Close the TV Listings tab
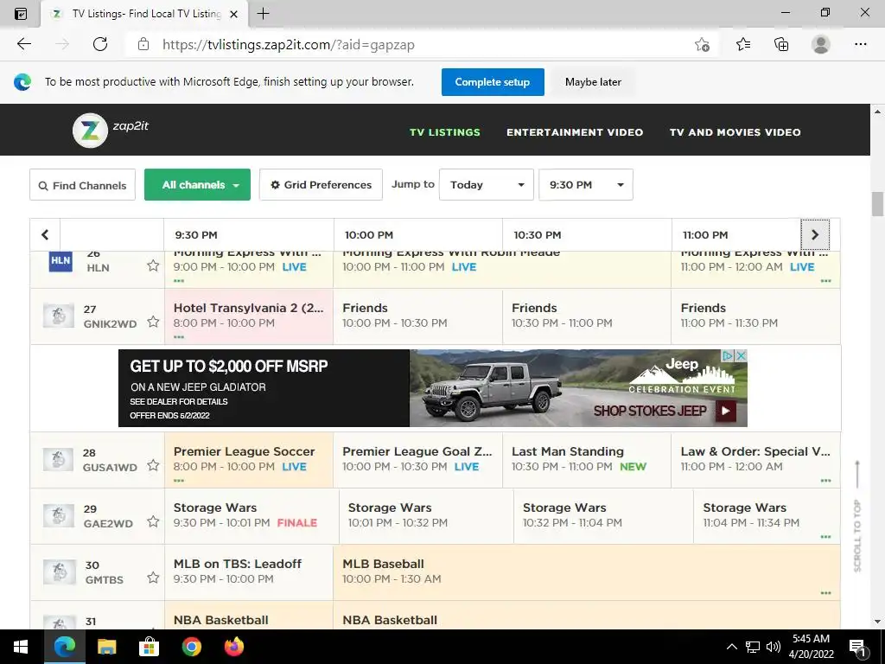The image size is (885, 664). (x=233, y=14)
